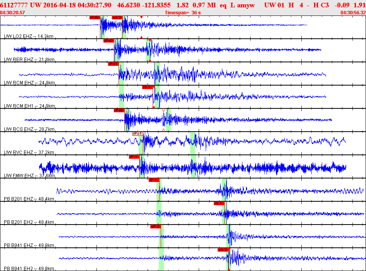The height and width of the screenshot is (271, 366).
Task: Click the start time 04:30:20.57
Action: pyautogui.click(x=12, y=13)
